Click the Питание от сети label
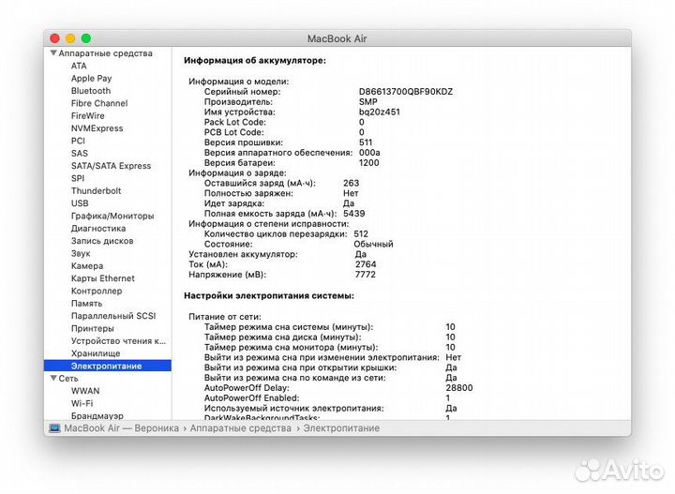675x494 pixels. point(225,317)
